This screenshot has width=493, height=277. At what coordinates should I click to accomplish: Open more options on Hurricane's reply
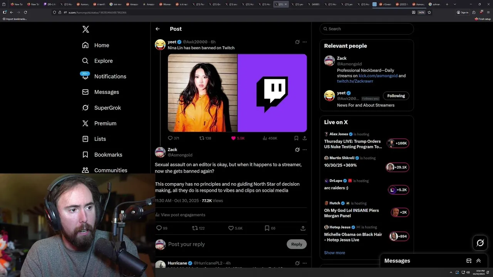pyautogui.click(x=305, y=263)
